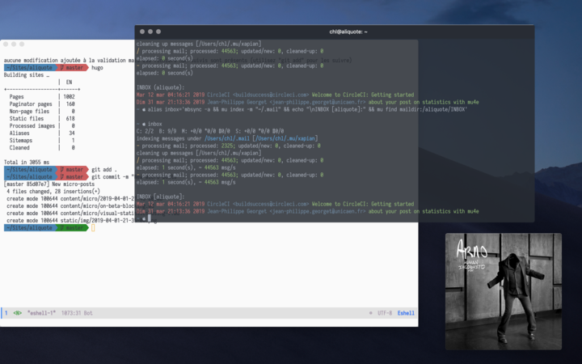Close the chl@aliquote terminal window
Image resolution: width=582 pixels, height=364 pixels.
pos(142,32)
